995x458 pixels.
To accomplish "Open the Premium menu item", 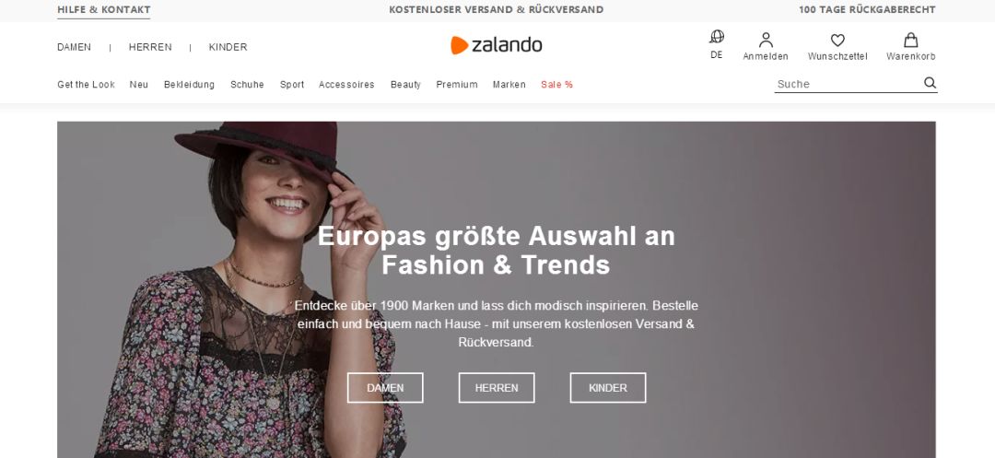I will click(457, 85).
